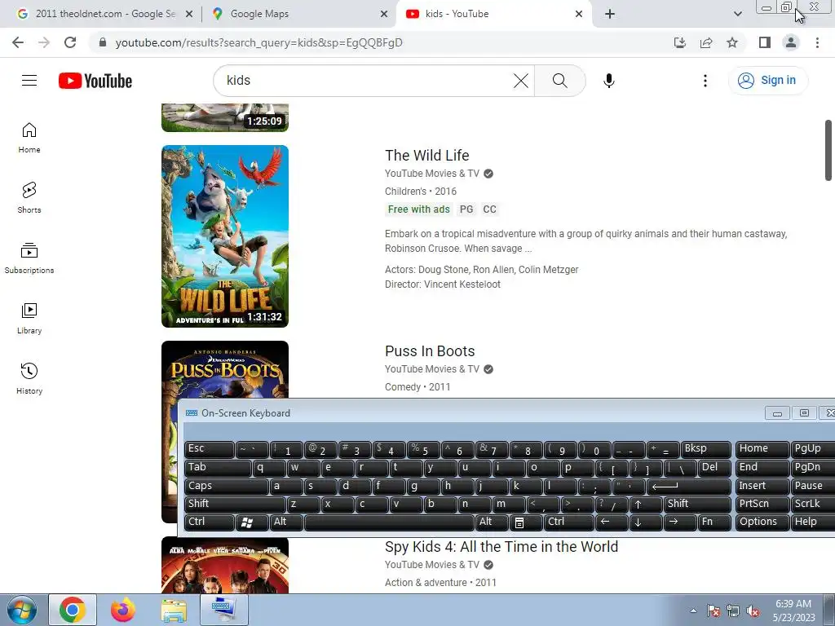Bookmark this page with the star icon
The height and width of the screenshot is (626, 835).
point(732,42)
